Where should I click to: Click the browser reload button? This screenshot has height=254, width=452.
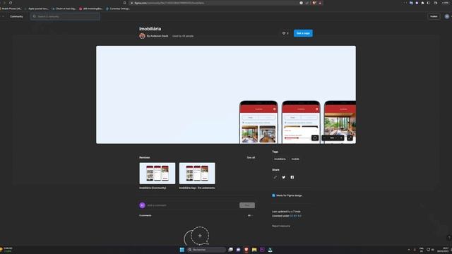11,3
